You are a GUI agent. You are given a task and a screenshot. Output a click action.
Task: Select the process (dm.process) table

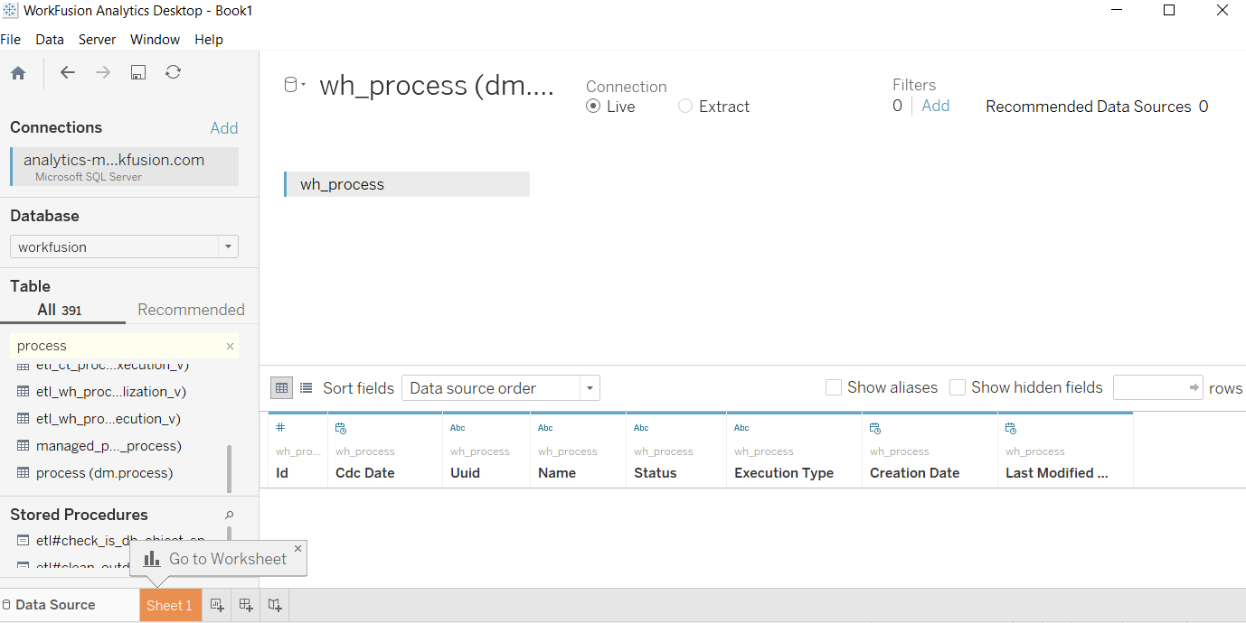[104, 473]
